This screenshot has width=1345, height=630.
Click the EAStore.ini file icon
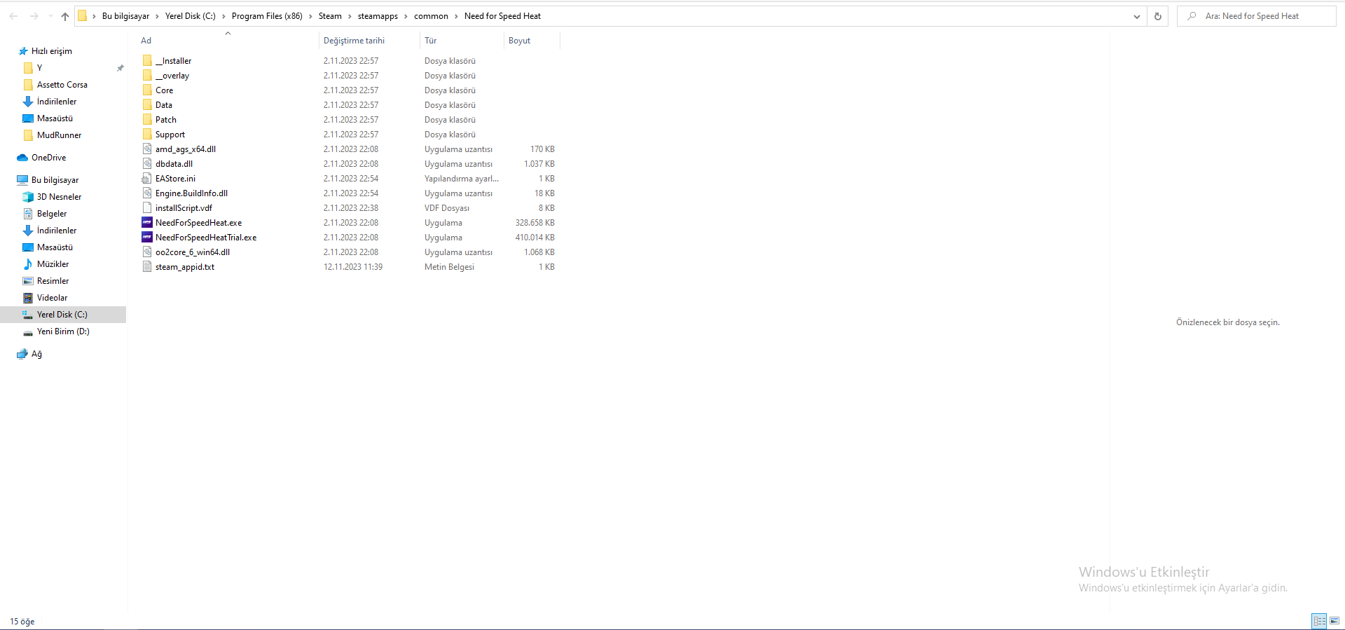pos(147,179)
